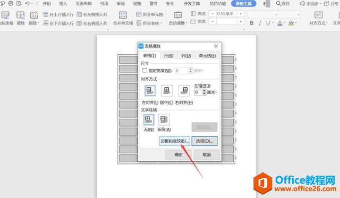Viewport: 340px width, 198px height.
Task: Open highlight color dropdown arrow
Action: point(296,23)
